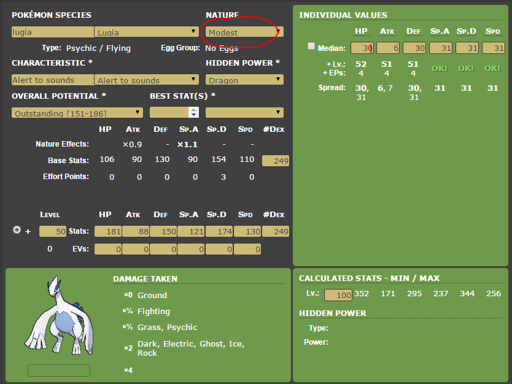Select the radio button beside Level row
The image size is (512, 384).
[17, 230]
